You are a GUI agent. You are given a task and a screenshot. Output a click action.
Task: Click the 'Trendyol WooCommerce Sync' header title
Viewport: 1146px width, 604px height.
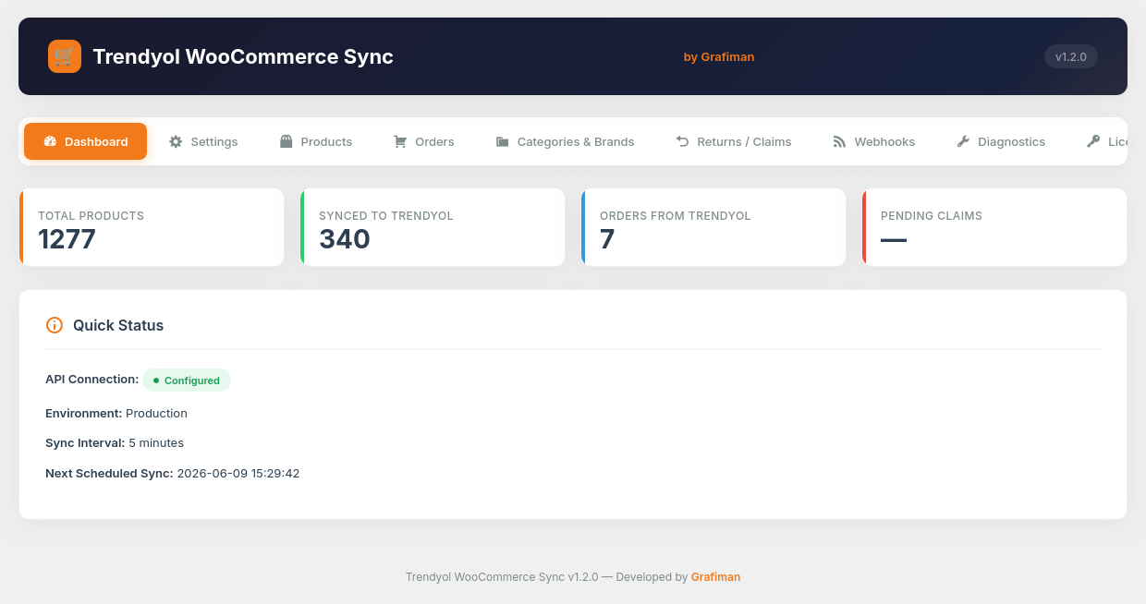pyautogui.click(x=243, y=56)
